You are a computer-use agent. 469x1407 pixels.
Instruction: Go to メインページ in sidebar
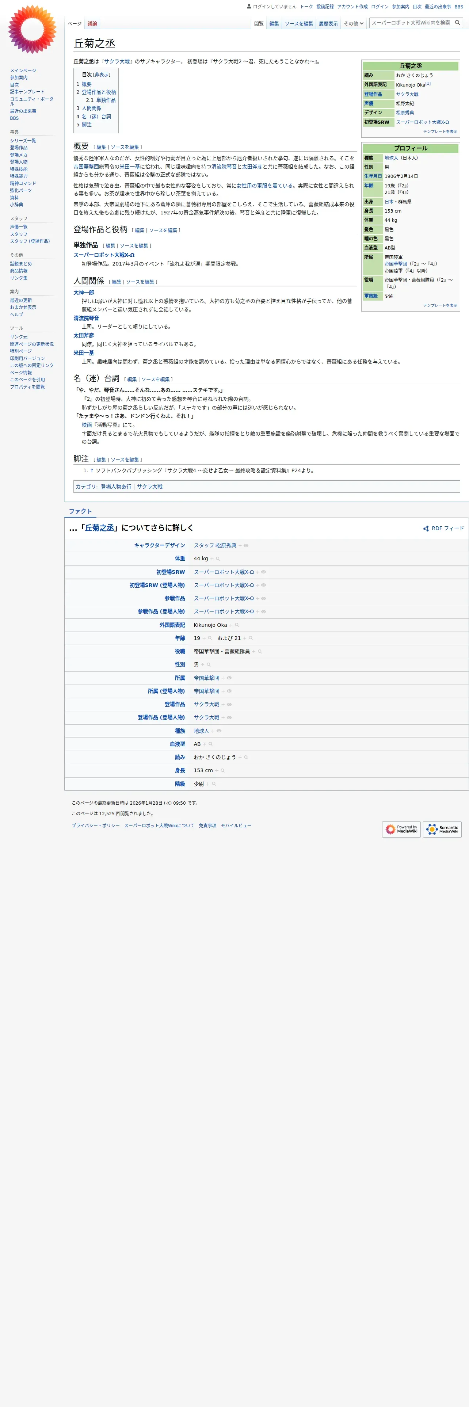(x=23, y=70)
